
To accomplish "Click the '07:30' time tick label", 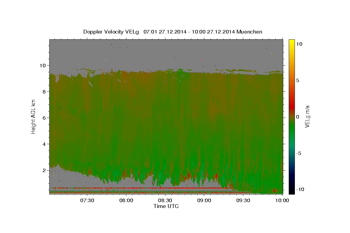I will pyautogui.click(x=87, y=200).
